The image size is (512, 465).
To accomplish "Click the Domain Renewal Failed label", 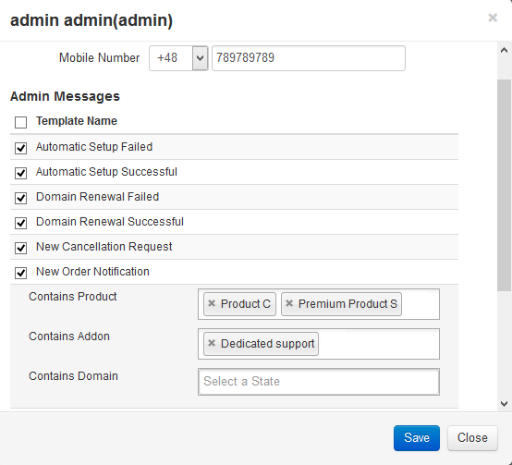I will tap(97, 197).
